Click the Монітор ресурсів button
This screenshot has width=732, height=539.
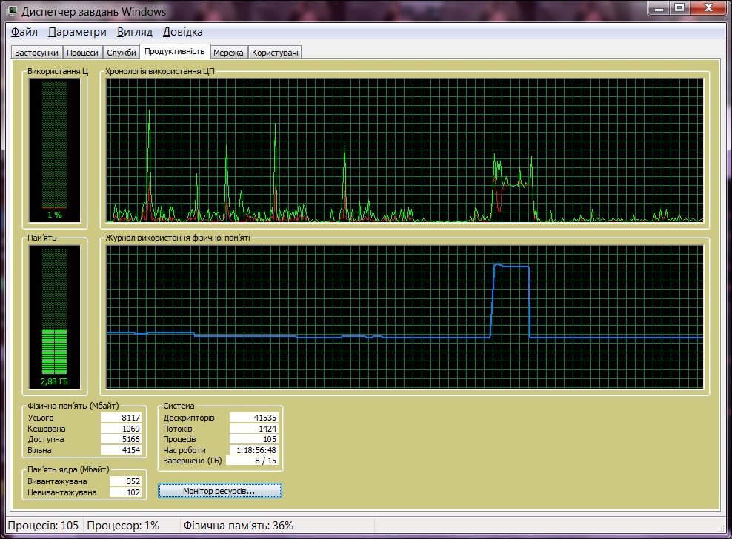click(x=219, y=491)
